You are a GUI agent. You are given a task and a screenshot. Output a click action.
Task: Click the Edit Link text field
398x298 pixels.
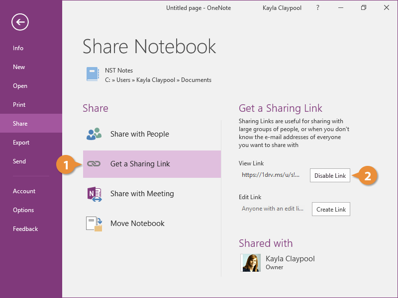point(273,209)
